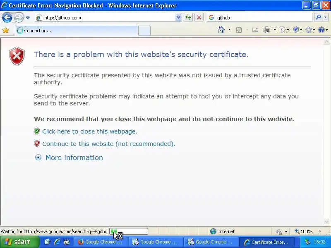
Task: Select the 'Connecting...' browser tab
Action: tap(77, 31)
